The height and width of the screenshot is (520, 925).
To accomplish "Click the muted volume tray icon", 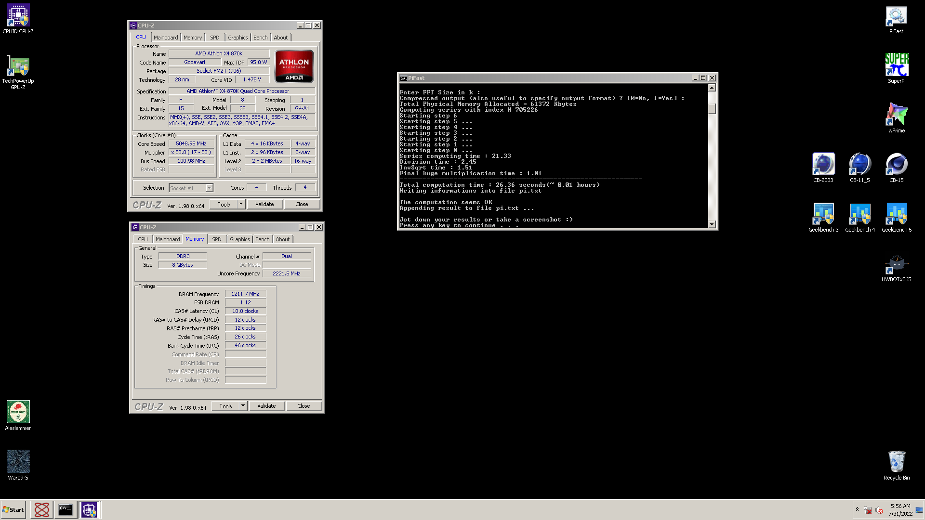I will (x=879, y=510).
